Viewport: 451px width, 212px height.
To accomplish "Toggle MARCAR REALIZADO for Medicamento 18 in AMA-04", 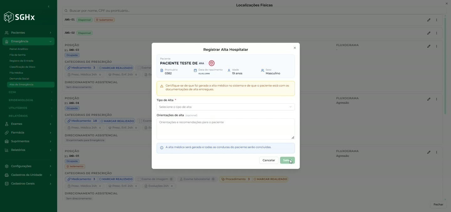I will tap(117, 121).
